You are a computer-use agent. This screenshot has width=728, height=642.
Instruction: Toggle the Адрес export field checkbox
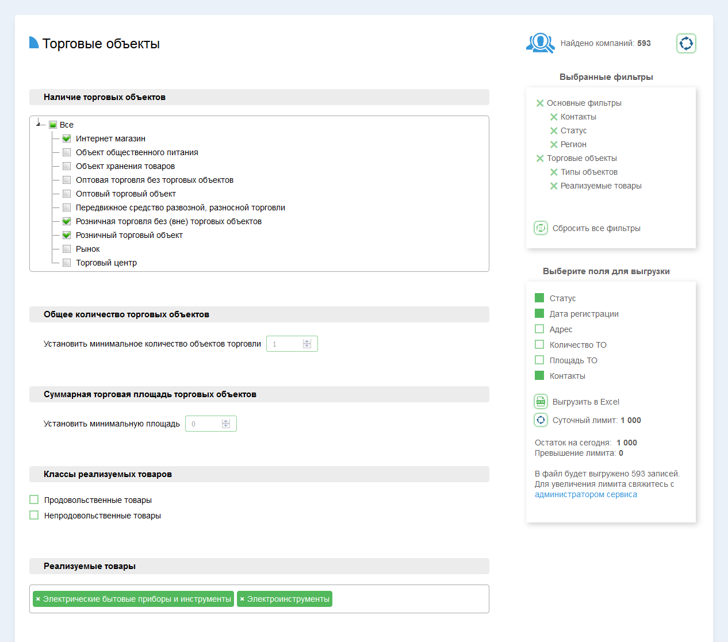coord(539,329)
